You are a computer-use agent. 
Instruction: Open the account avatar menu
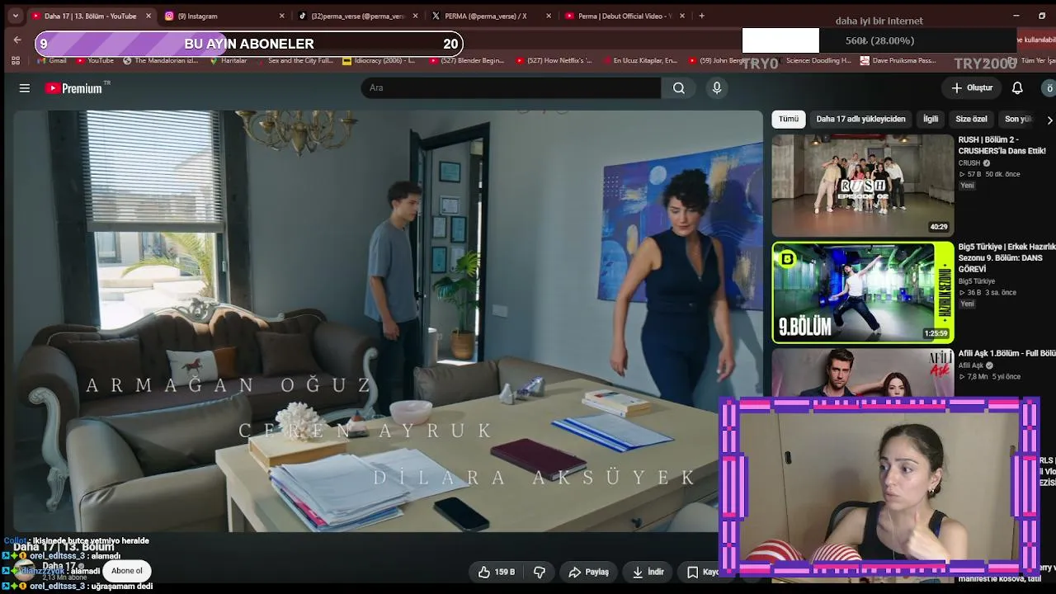click(1049, 88)
